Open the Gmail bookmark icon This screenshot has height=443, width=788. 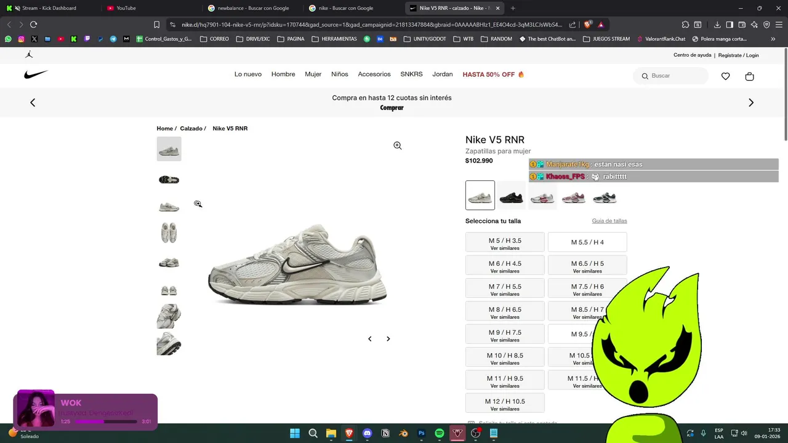[126, 39]
